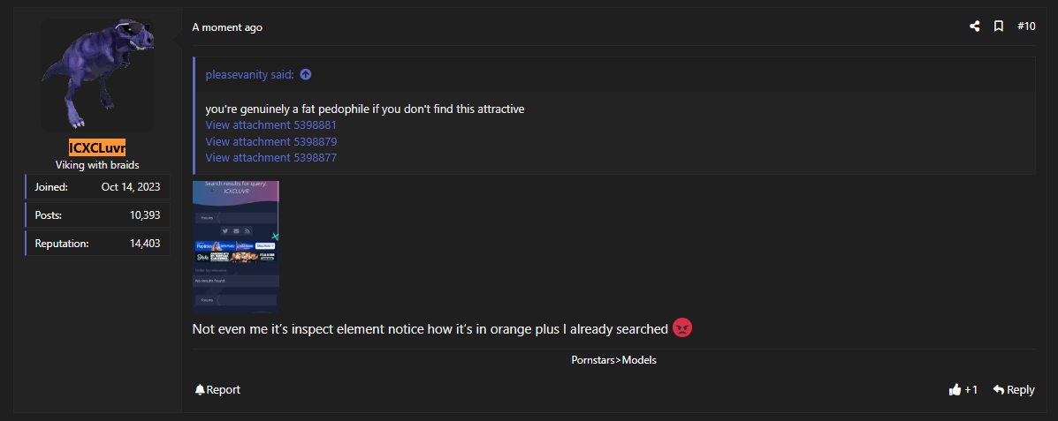The image size is (1058, 421).
Task: Open the post number #10 permalink
Action: [1026, 26]
